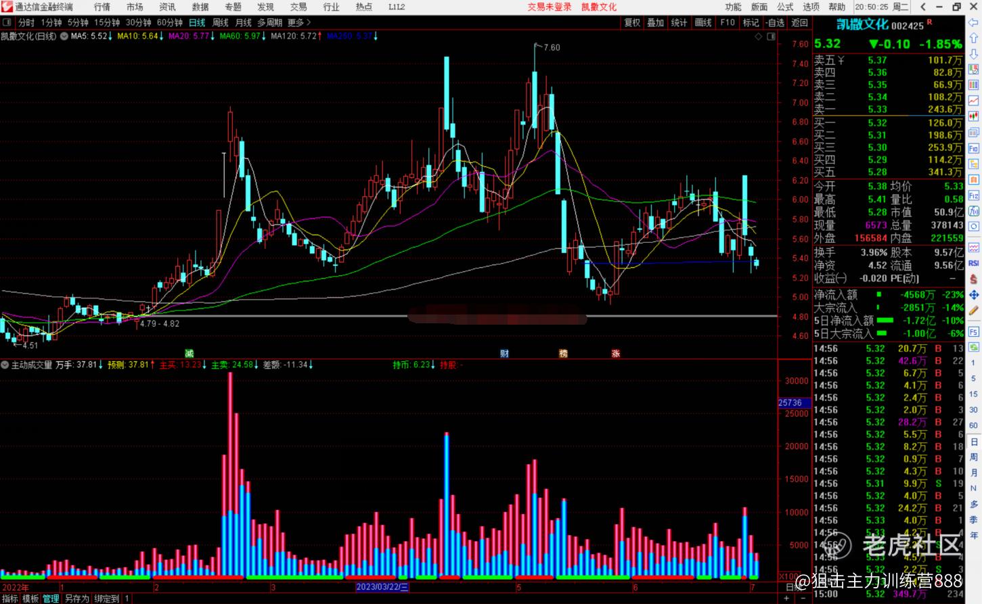Click the 绑定到 button at bottom
982x604 pixels.
click(106, 599)
